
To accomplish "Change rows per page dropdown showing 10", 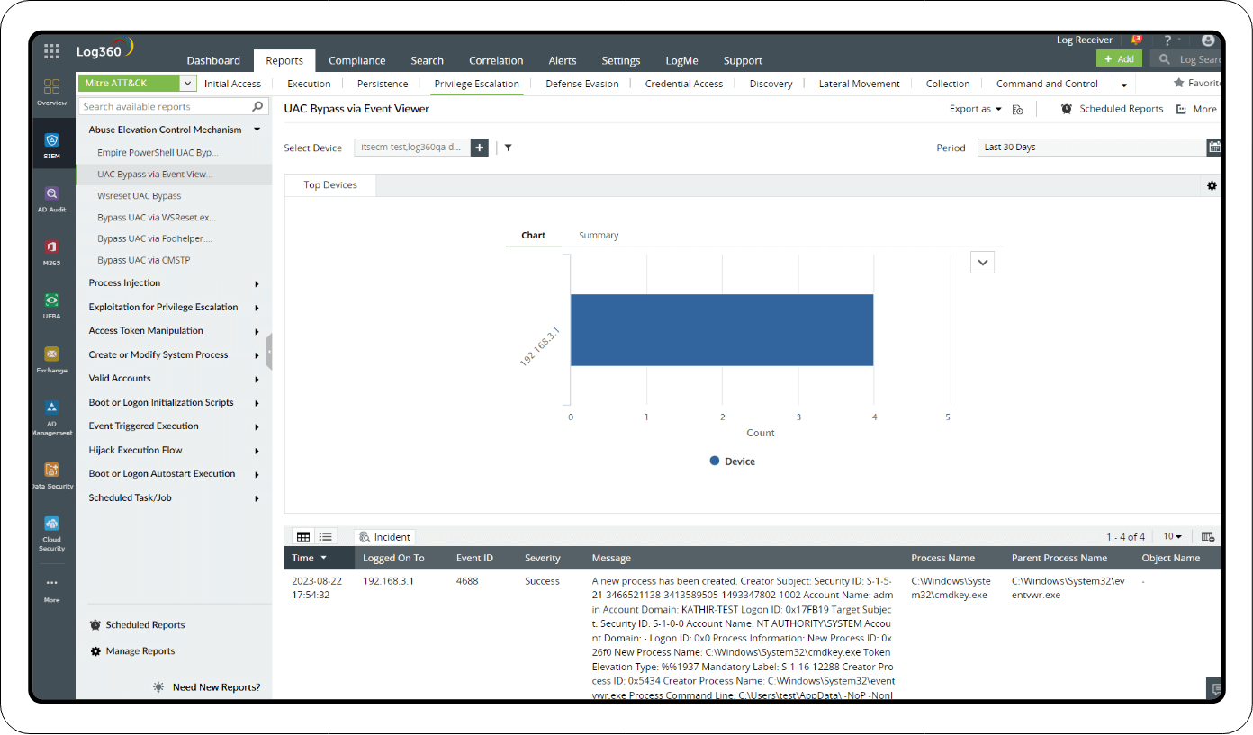I will click(x=1172, y=536).
